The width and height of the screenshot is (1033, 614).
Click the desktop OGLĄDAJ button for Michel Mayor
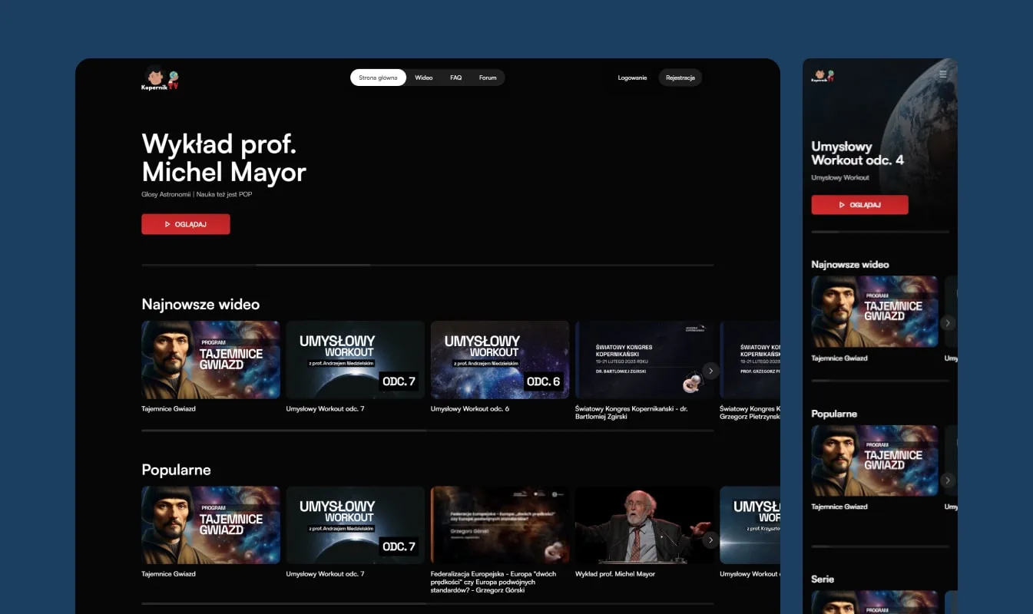click(x=186, y=224)
